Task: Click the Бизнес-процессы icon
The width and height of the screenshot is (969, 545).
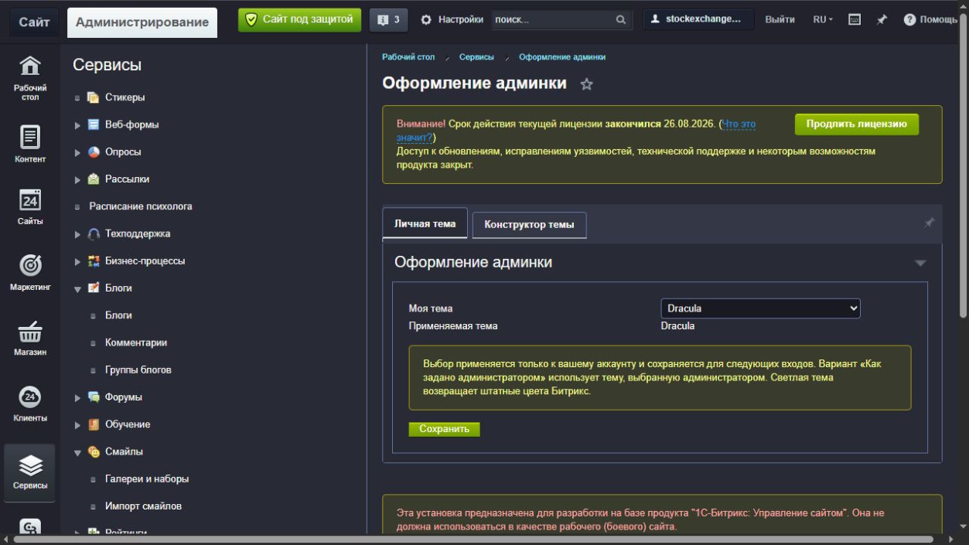Action: 93,261
